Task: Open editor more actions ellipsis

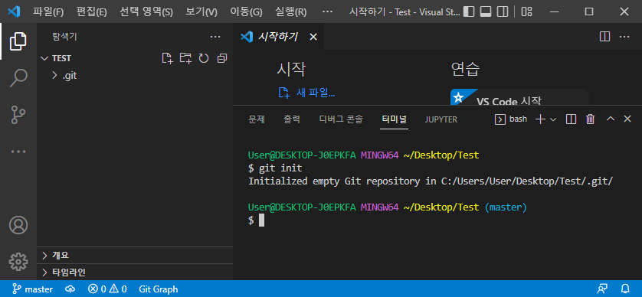Action: (x=624, y=37)
